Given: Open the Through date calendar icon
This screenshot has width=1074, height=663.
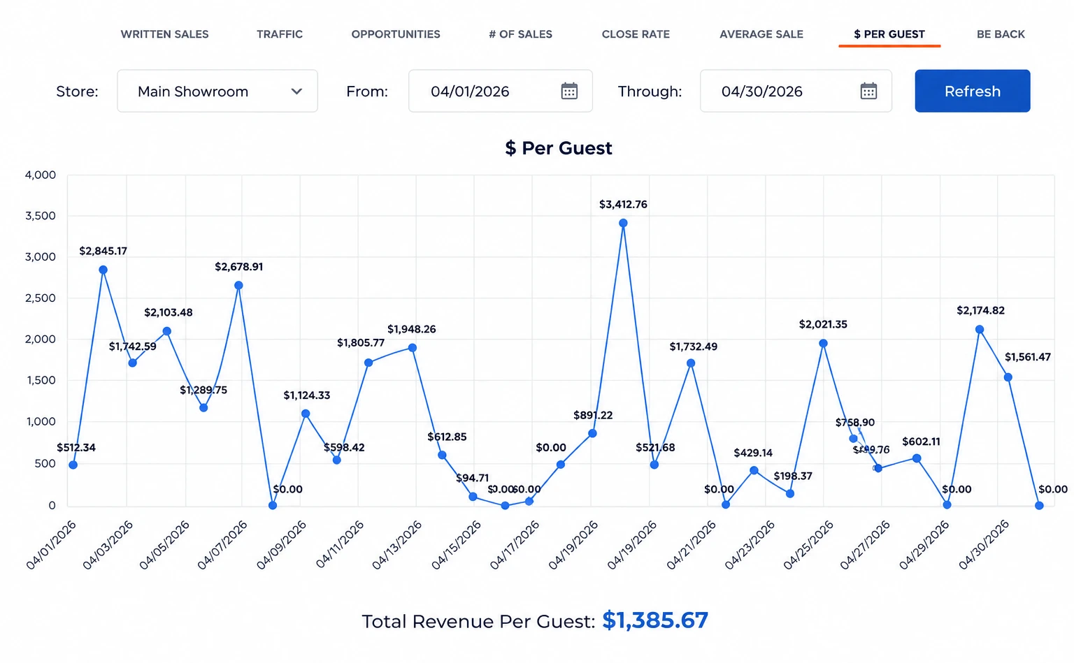Looking at the screenshot, I should tap(868, 91).
